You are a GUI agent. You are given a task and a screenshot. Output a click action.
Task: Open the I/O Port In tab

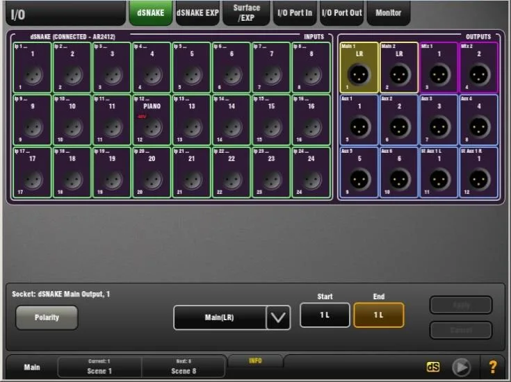(x=295, y=13)
